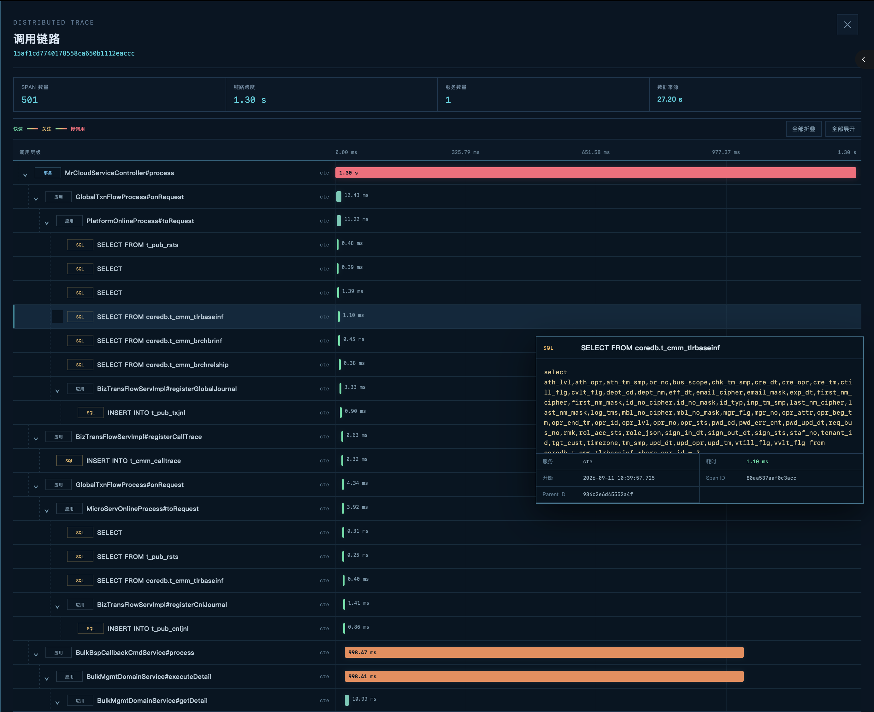The width and height of the screenshot is (874, 712).
Task: Click 应用 tag of registerCallTrace row
Action: coord(59,437)
